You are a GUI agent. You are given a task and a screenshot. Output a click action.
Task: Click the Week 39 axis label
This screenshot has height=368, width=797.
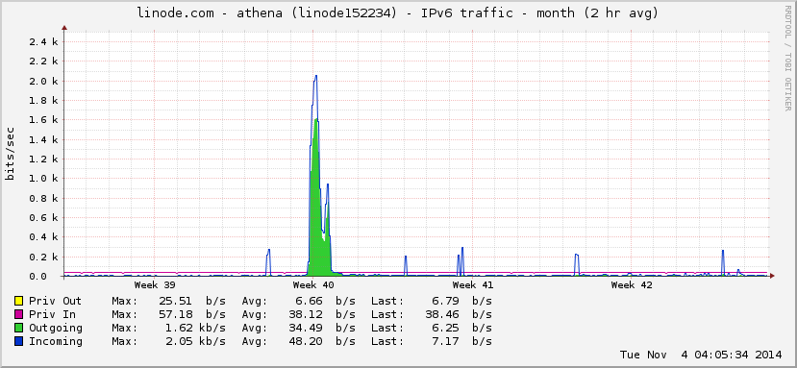click(x=155, y=285)
